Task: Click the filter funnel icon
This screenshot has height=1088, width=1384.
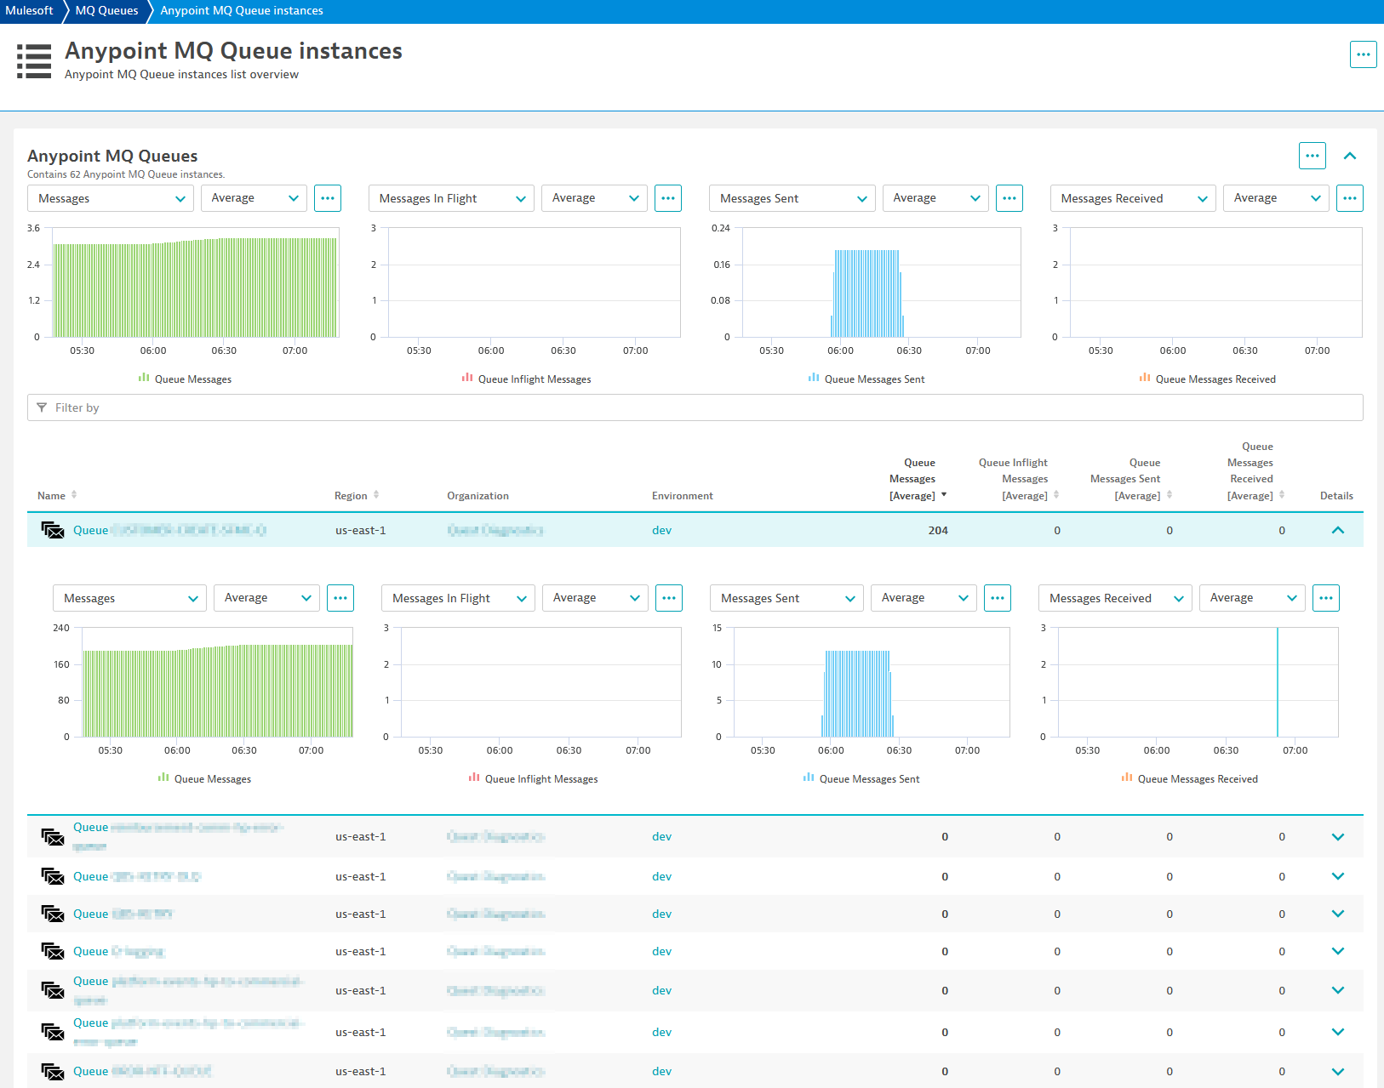Action: point(42,407)
